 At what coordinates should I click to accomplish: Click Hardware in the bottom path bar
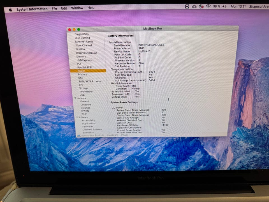pos(113,135)
